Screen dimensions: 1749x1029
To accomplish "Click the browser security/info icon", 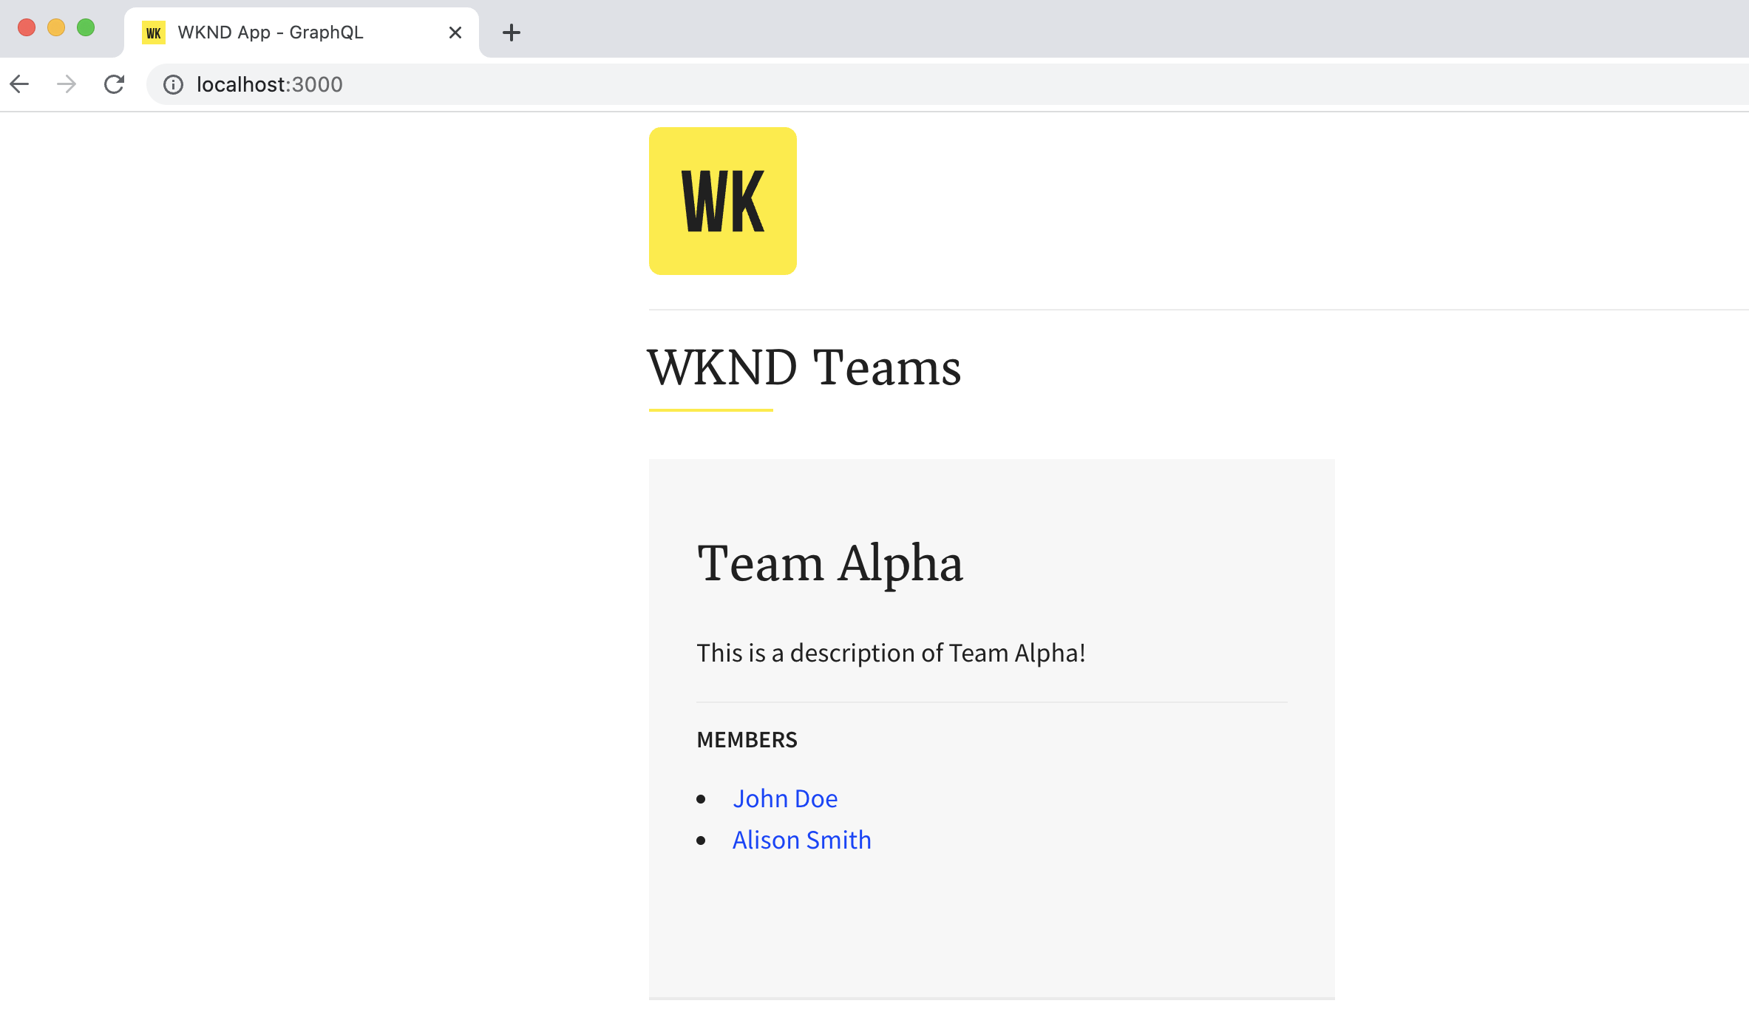I will point(170,84).
